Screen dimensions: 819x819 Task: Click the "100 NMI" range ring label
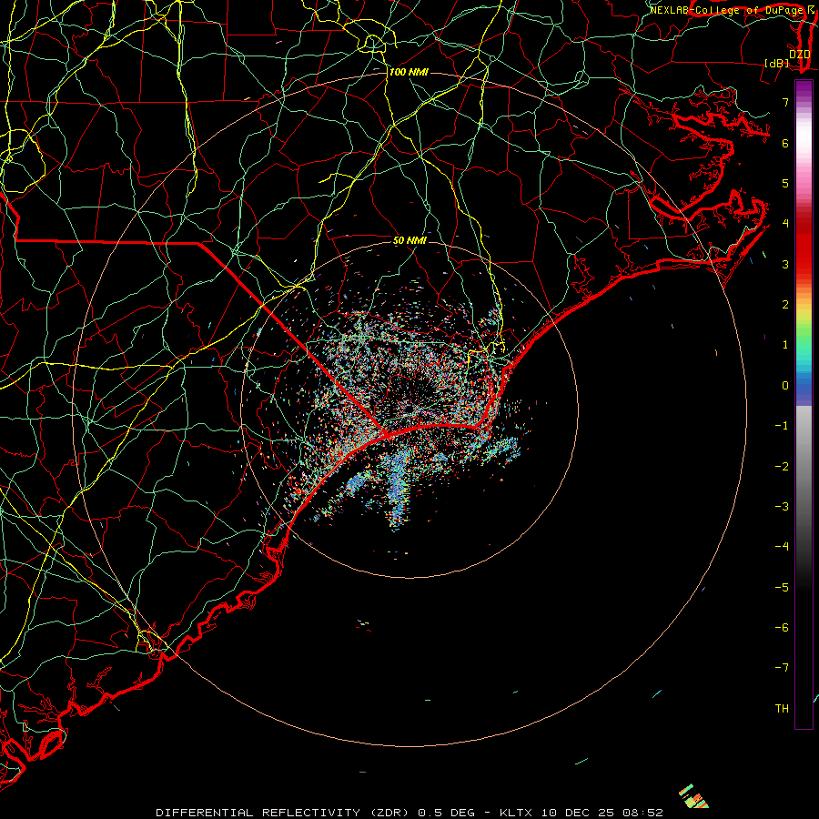click(x=409, y=72)
